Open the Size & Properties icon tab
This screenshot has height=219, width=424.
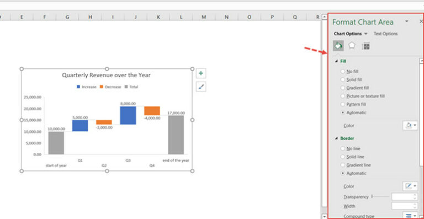(366, 46)
